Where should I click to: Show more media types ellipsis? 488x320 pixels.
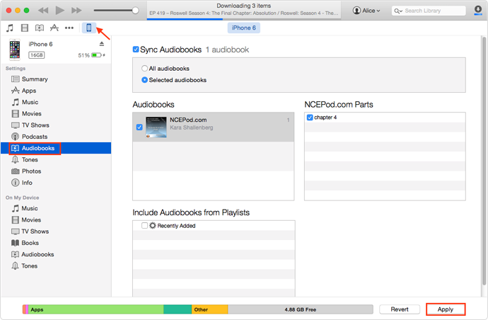point(69,28)
